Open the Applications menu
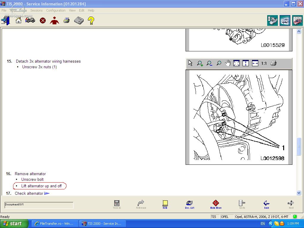304x228 pixels. pos(18,10)
